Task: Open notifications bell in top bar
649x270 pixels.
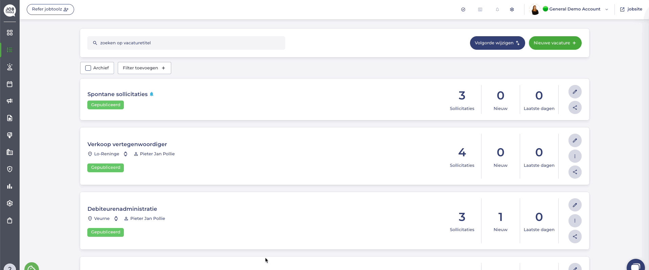Action: coord(497,9)
